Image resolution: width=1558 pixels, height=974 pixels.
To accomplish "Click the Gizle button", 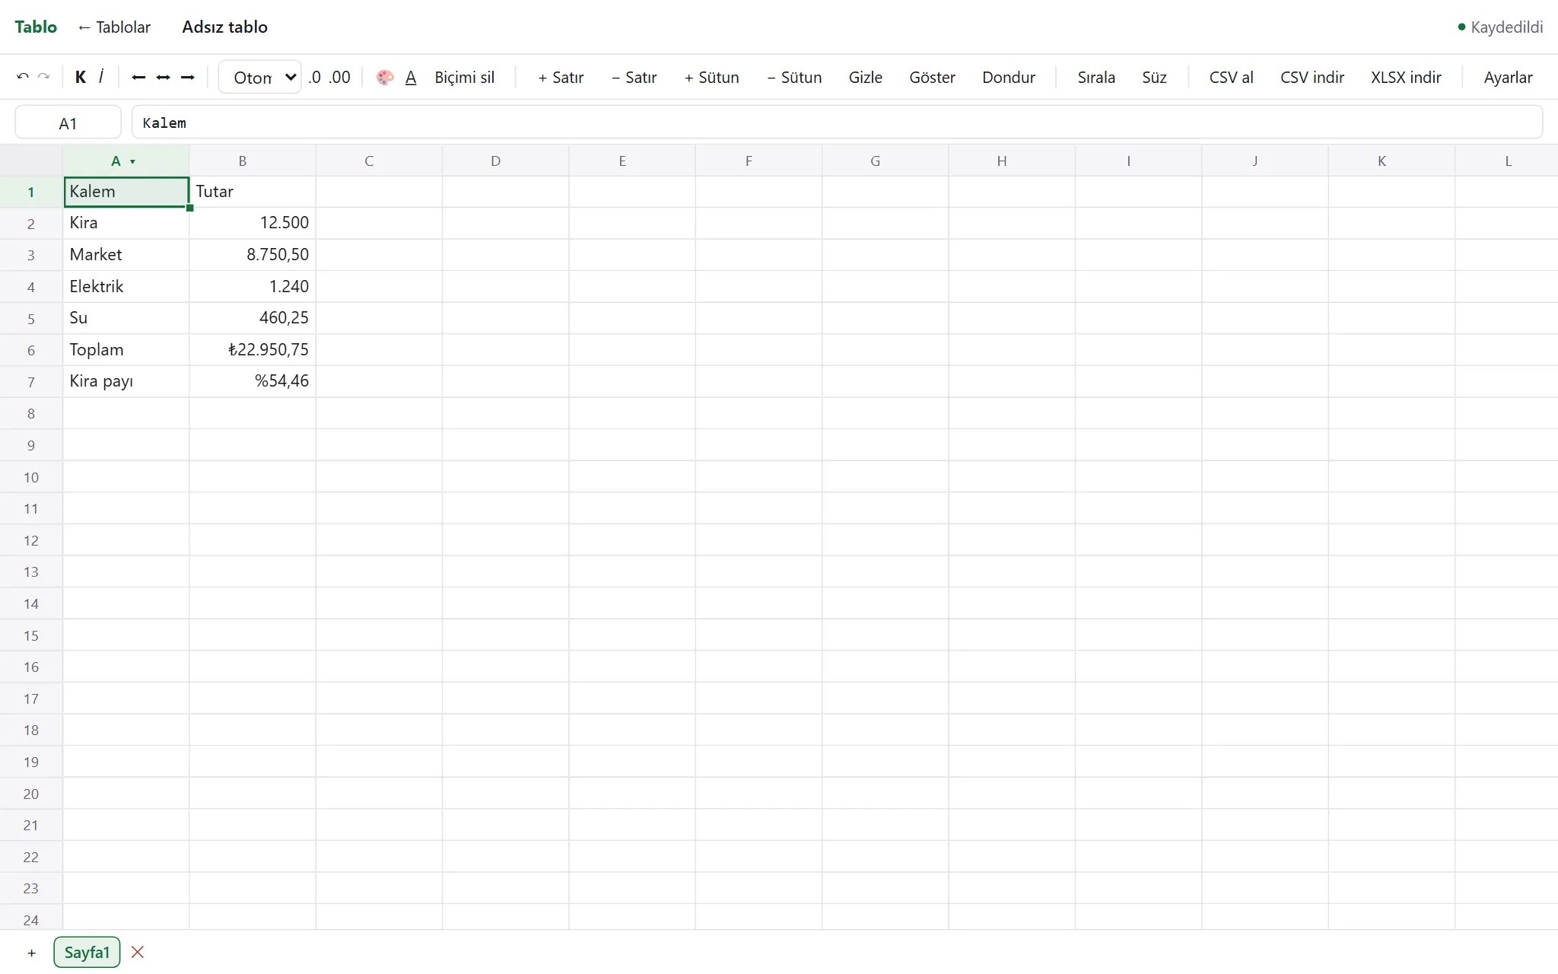I will pos(866,77).
